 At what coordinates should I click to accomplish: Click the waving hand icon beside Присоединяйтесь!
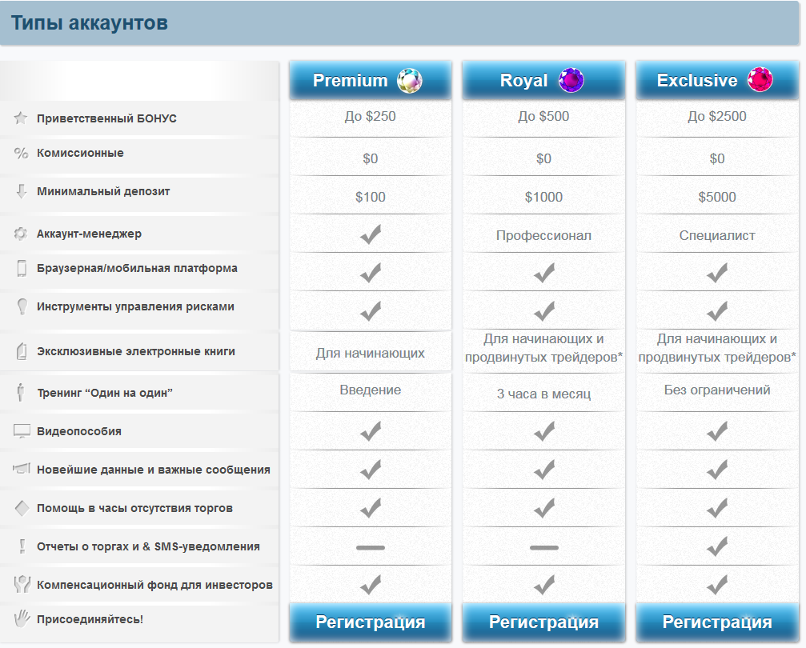(22, 618)
